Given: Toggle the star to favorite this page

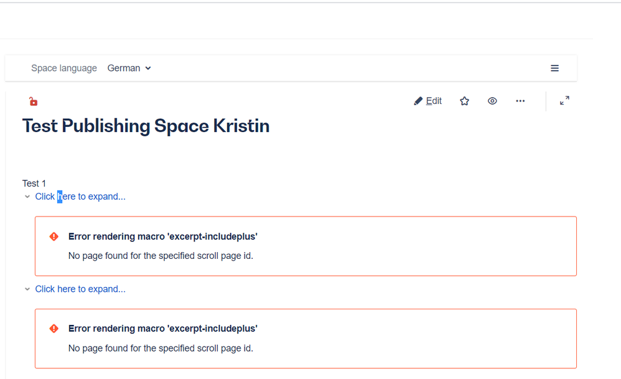Looking at the screenshot, I should click(464, 100).
